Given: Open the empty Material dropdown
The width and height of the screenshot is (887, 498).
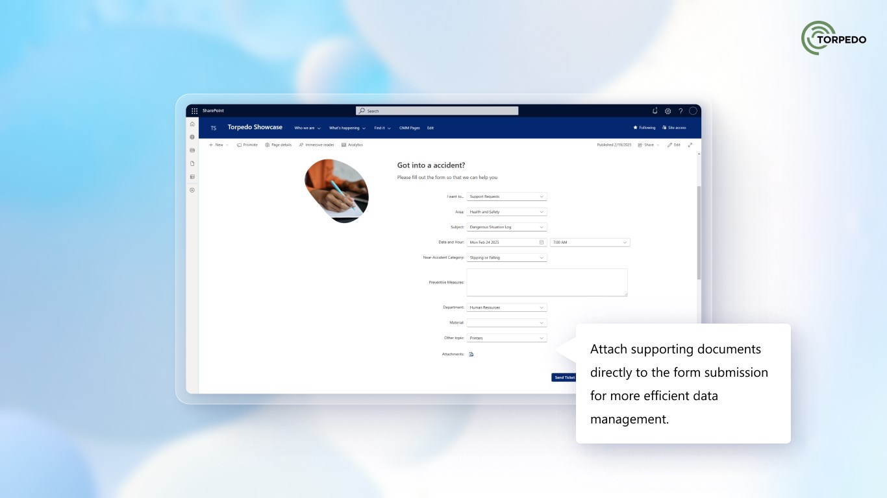Looking at the screenshot, I should tap(507, 323).
